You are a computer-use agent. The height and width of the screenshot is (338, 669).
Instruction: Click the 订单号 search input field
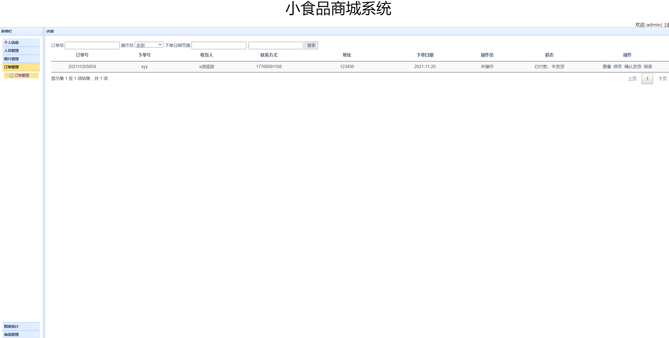tap(92, 45)
